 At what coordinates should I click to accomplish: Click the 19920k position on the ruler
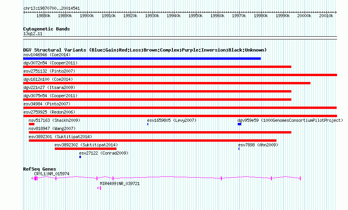(x=130, y=16)
